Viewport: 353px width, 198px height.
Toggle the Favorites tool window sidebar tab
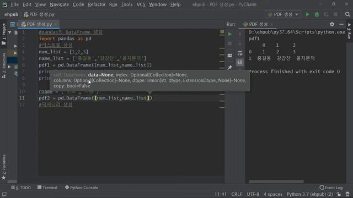pos(4,167)
